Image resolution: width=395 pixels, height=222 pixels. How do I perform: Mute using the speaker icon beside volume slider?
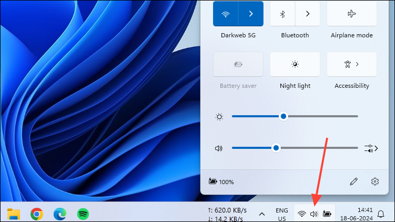coord(219,148)
